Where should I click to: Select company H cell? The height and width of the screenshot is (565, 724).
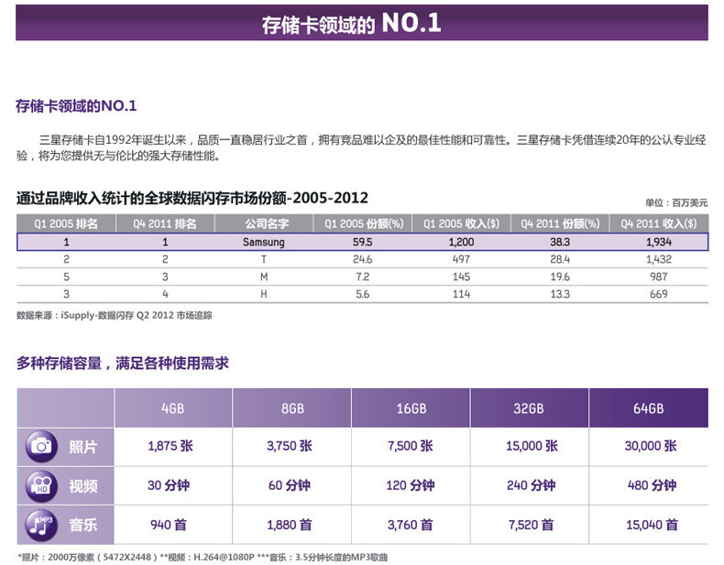coord(264,294)
